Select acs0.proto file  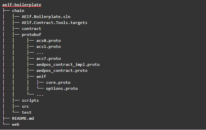49,41
